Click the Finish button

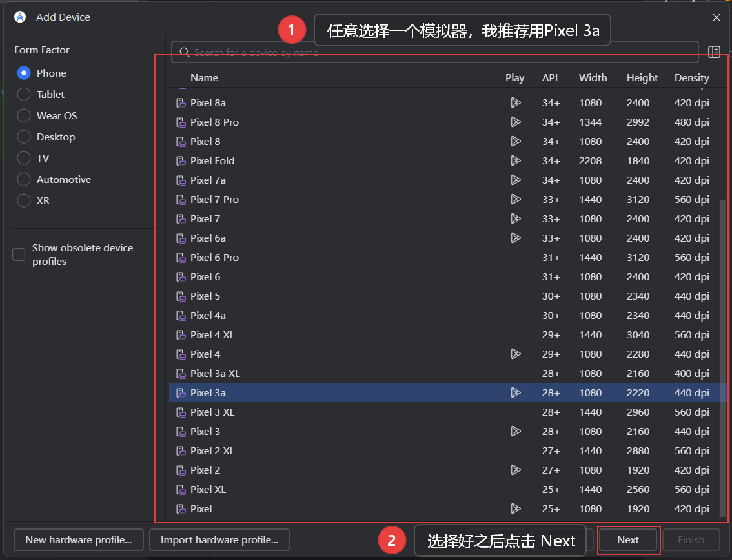pos(691,539)
